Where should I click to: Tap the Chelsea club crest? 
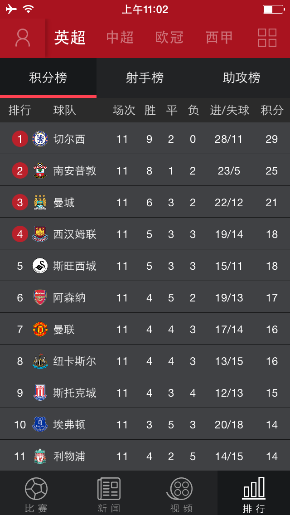point(40,139)
